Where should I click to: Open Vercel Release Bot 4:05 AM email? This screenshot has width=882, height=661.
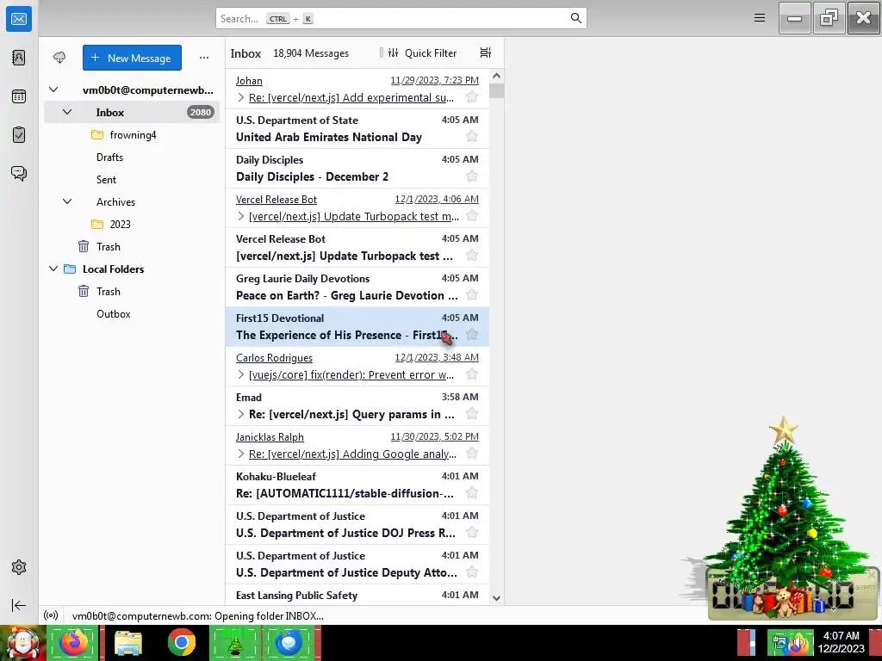point(357,247)
